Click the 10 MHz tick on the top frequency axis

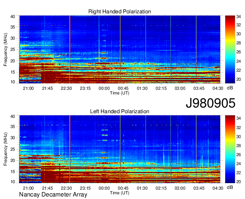[x=13, y=82]
